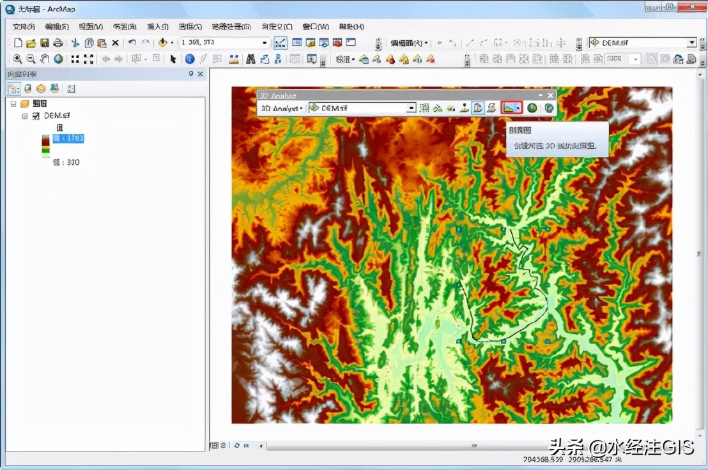Activate the blue Identify tool
Screen dimensions: 708x470
coord(190,59)
